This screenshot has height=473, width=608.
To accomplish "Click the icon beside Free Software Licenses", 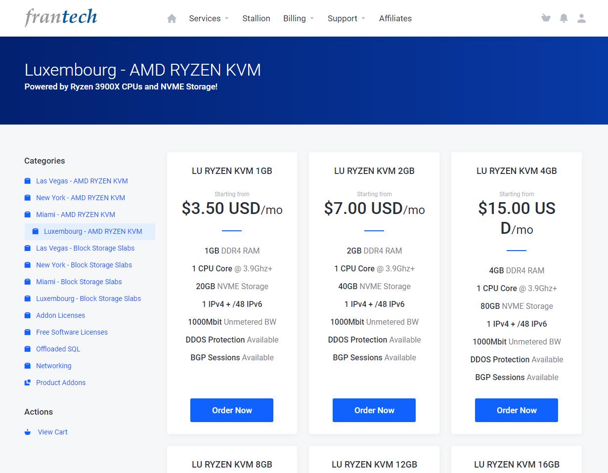I will coord(28,332).
